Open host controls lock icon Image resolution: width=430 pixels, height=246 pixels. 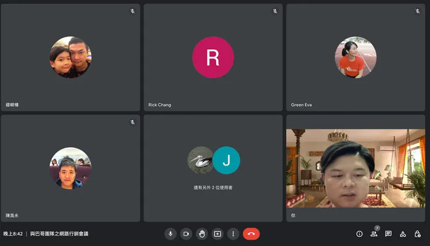[x=417, y=234]
